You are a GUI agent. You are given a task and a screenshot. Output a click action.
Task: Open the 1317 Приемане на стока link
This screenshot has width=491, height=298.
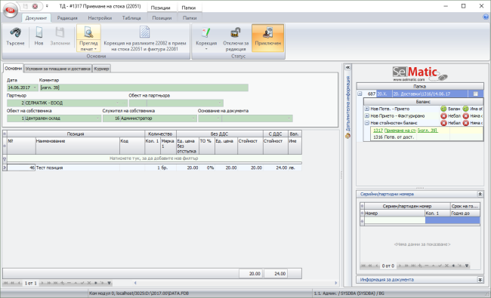pos(394,131)
